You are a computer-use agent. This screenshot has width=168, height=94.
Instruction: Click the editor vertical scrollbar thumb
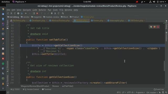pyautogui.click(x=164, y=66)
